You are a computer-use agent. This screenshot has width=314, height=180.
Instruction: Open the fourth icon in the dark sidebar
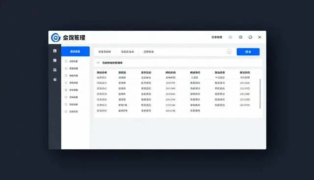[54, 80]
